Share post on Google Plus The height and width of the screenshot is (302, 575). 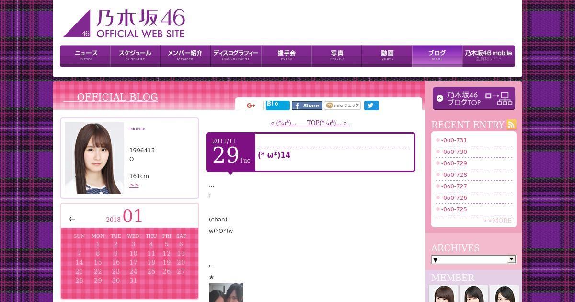click(252, 105)
